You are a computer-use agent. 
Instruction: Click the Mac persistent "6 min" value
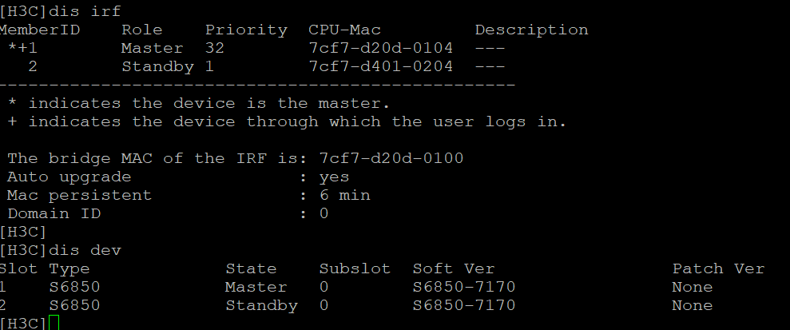click(344, 195)
